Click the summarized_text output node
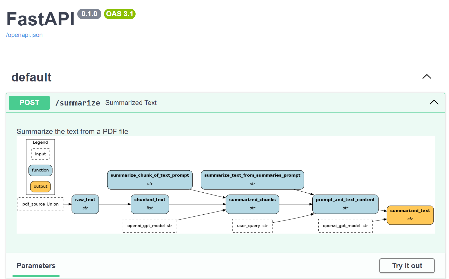 (410, 215)
